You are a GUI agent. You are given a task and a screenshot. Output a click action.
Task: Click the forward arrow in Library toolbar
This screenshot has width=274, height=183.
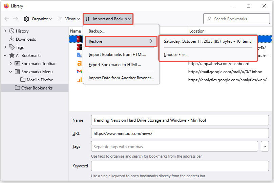[16, 19]
